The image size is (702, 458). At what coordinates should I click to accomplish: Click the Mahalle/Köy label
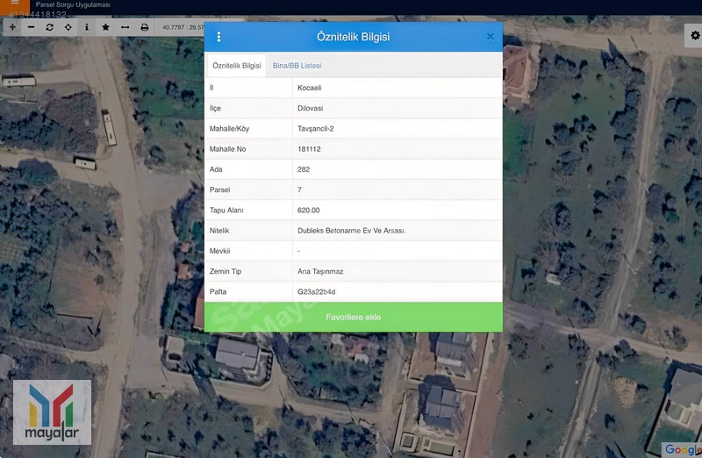point(229,128)
